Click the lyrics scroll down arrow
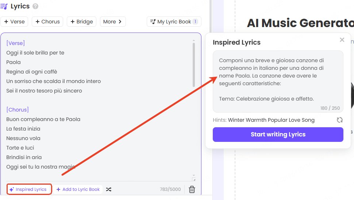The image size is (354, 200). click(194, 175)
